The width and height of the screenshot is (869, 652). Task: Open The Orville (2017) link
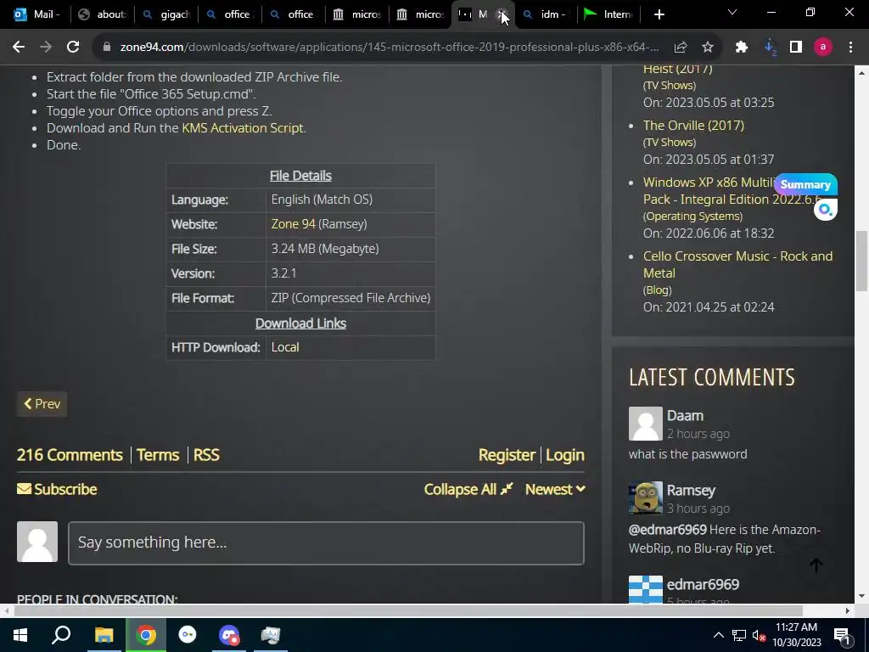(x=693, y=126)
